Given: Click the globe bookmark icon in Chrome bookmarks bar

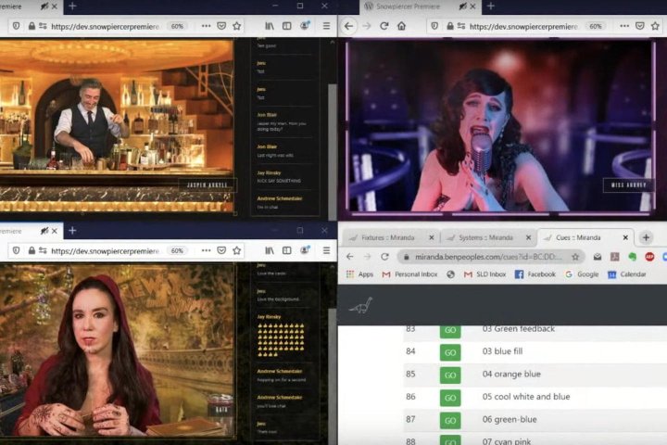Looking at the screenshot, I should 450,274.
